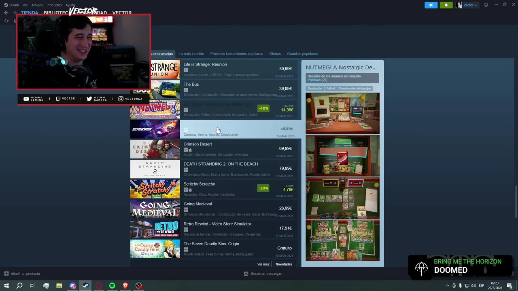Click the Positivas review summary text
518x291 pixels.
click(x=314, y=80)
